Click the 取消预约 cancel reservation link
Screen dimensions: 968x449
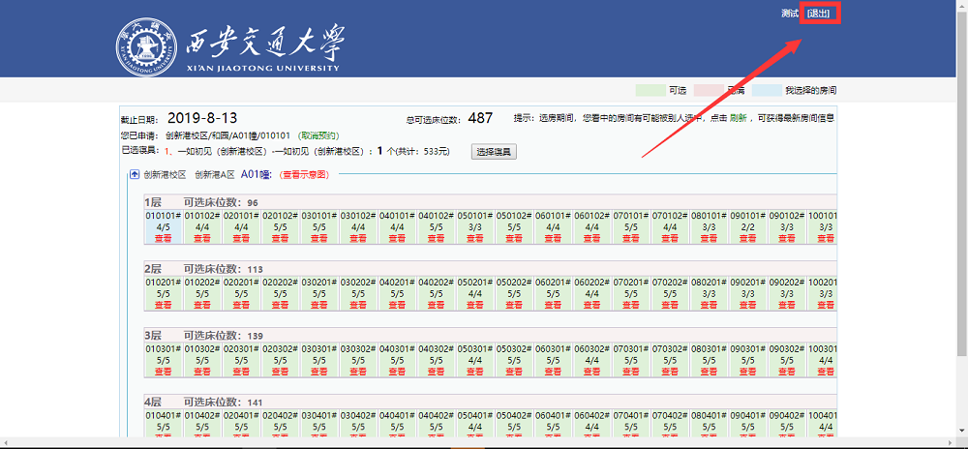pos(318,135)
